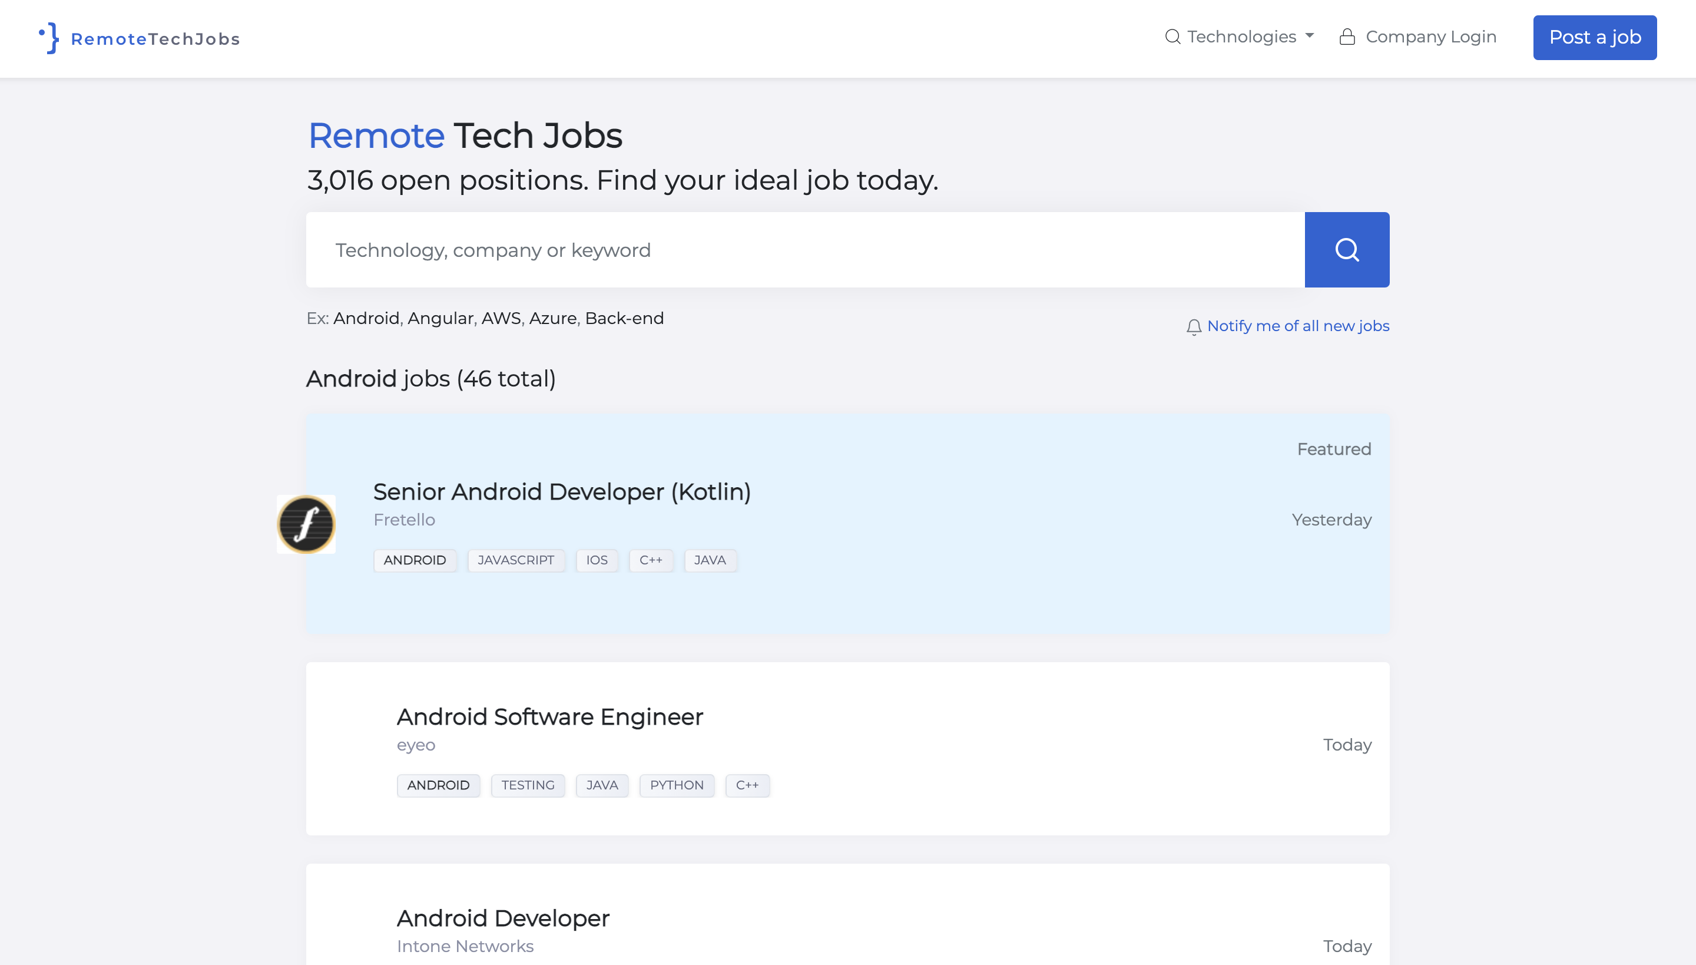Image resolution: width=1696 pixels, height=965 pixels.
Task: Select the Azure example search term
Action: point(553,318)
